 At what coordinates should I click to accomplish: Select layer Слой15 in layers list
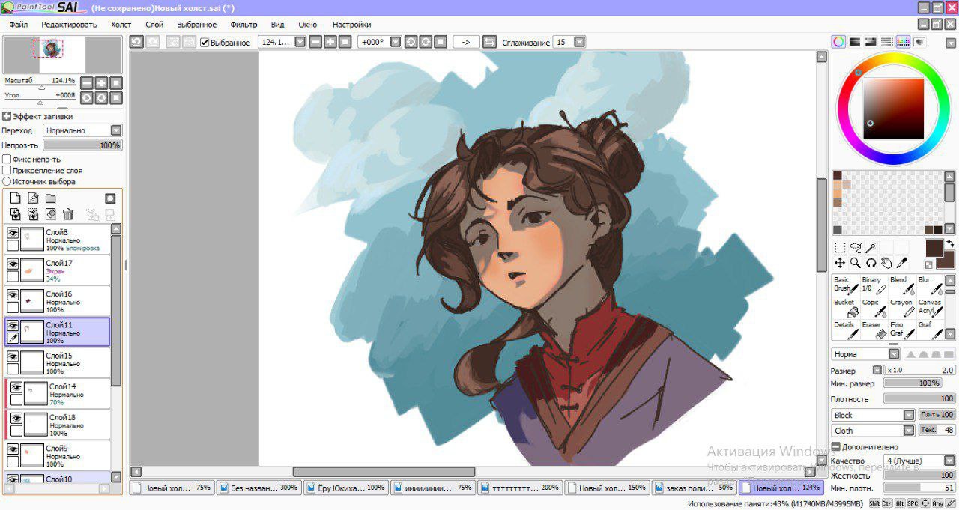click(67, 363)
